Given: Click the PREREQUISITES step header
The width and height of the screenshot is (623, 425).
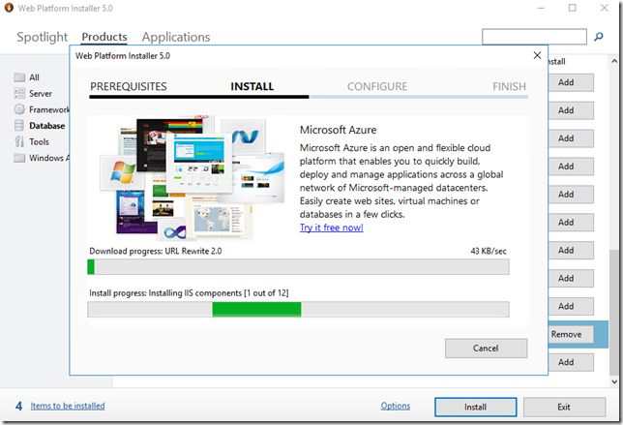Looking at the screenshot, I should click(129, 87).
